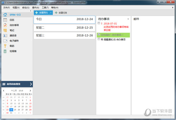
Task: Open the 密码 key icon
Action: point(5,46)
